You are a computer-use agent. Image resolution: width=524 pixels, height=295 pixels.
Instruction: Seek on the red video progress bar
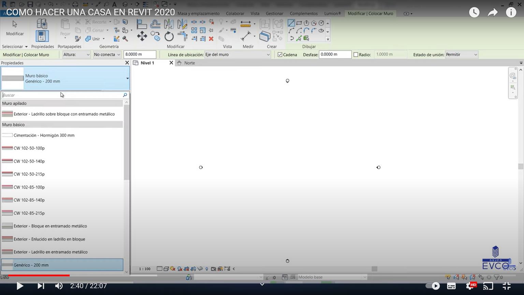coord(39,275)
